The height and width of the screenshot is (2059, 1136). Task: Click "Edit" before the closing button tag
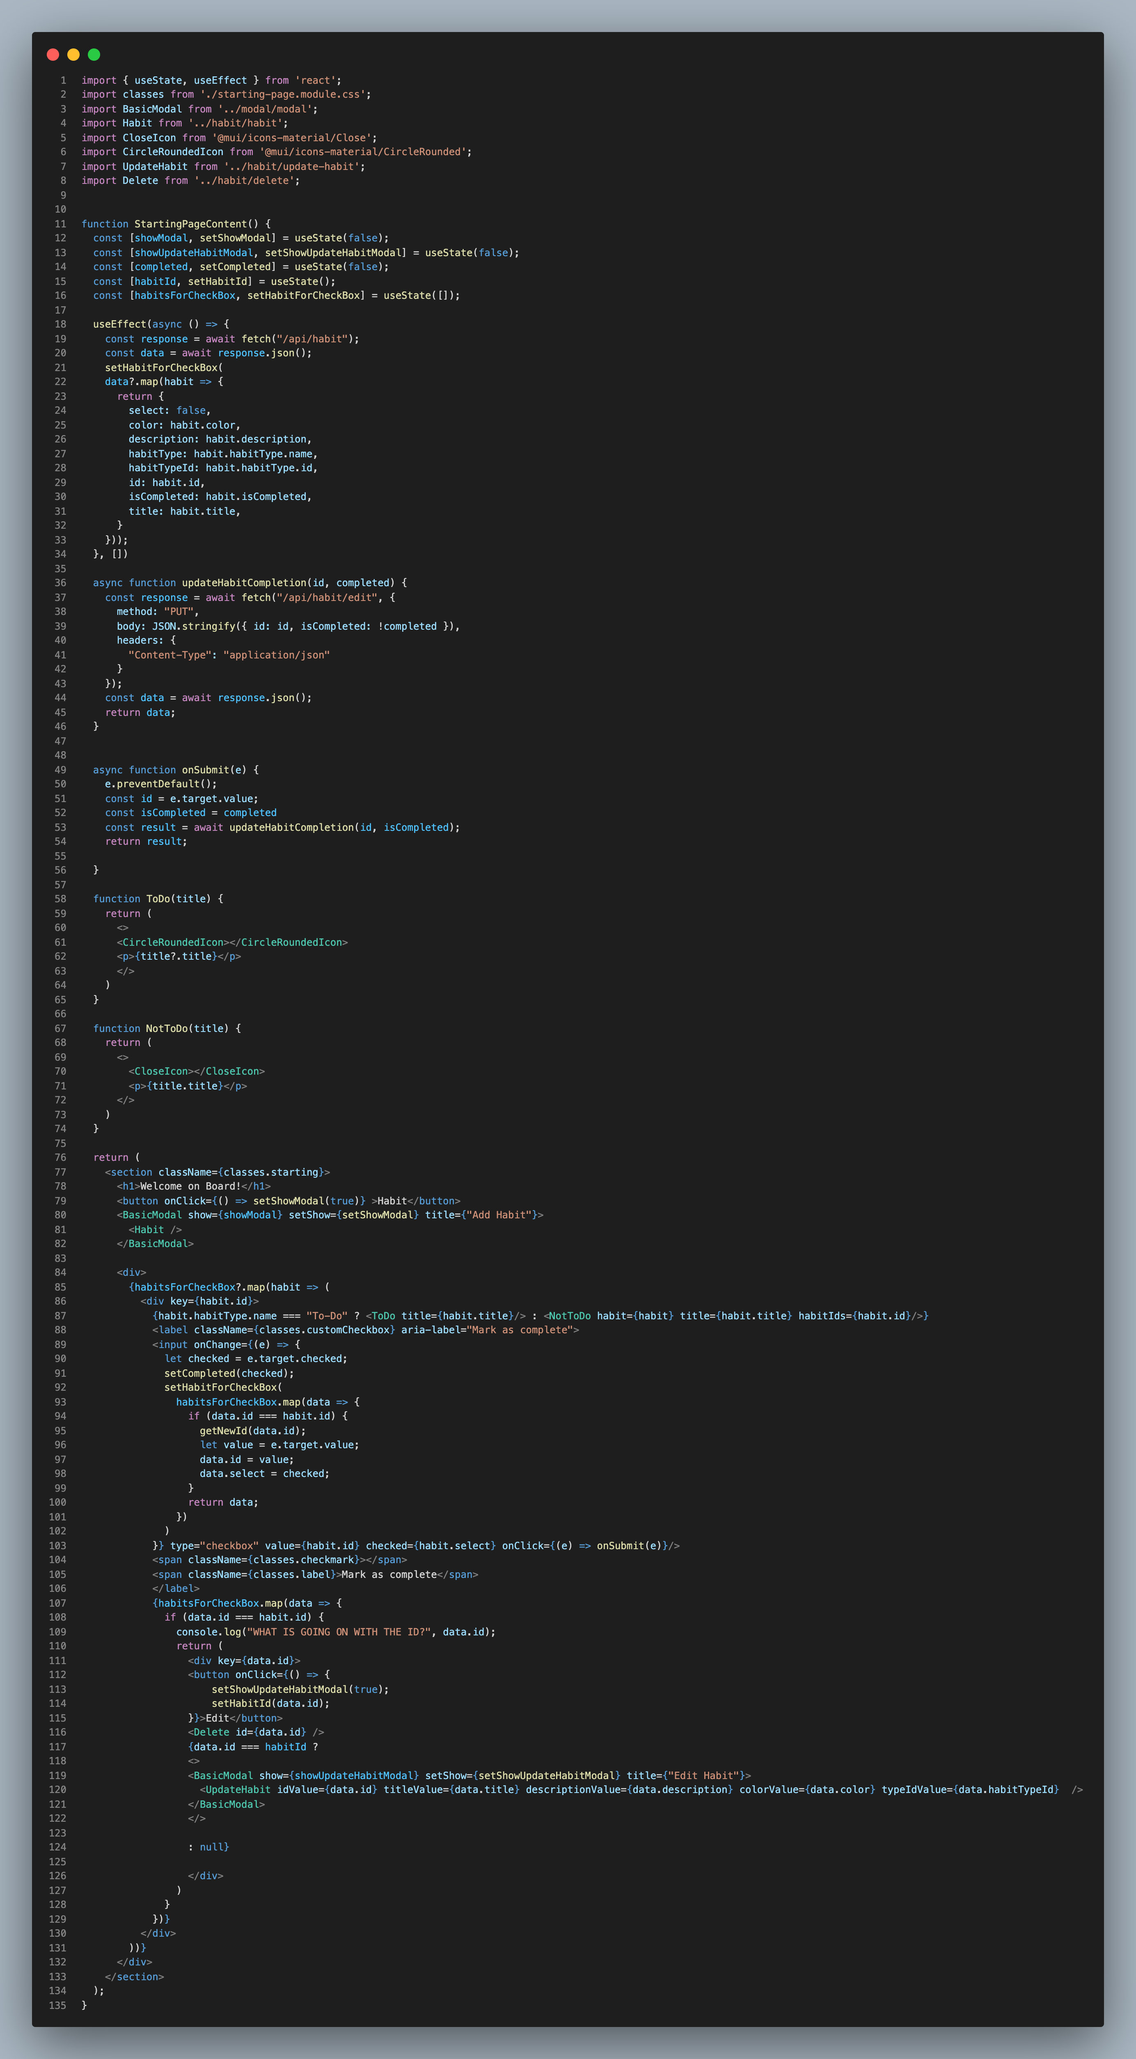[217, 1719]
